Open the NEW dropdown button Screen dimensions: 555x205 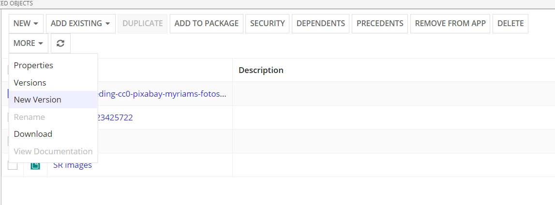26,23
